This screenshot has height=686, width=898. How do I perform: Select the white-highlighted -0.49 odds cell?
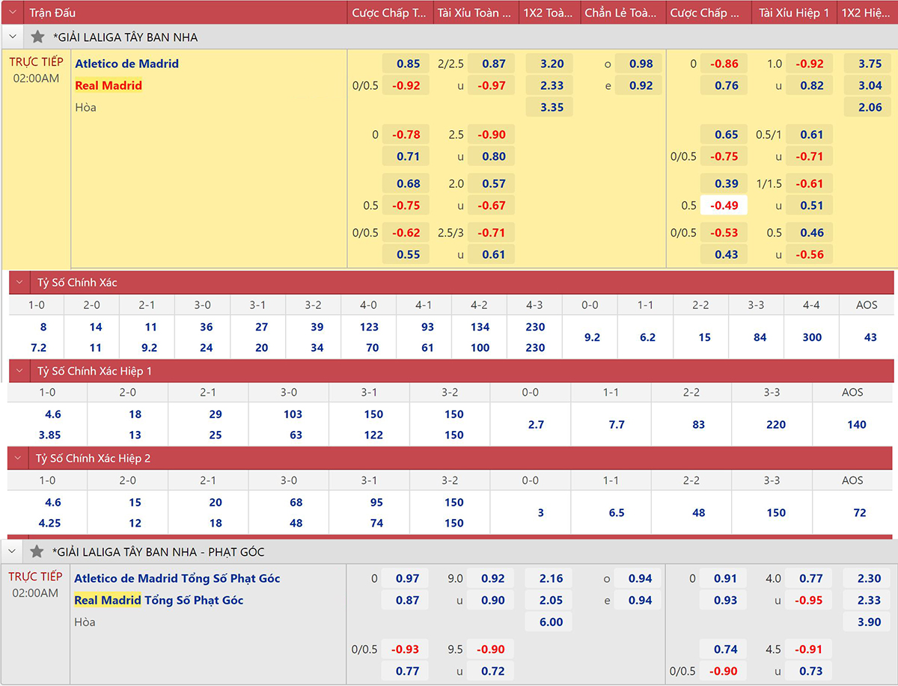(x=724, y=206)
